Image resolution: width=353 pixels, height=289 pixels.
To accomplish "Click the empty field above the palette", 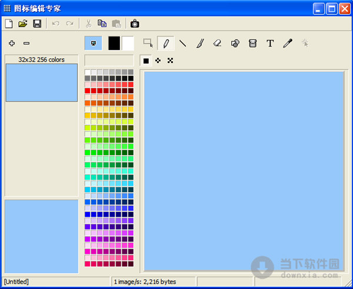I will click(109, 61).
